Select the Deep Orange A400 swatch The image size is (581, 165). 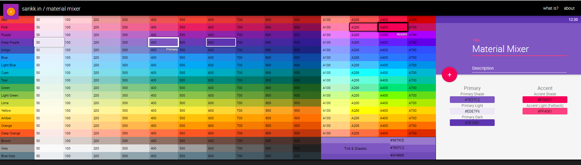[x=393, y=133]
